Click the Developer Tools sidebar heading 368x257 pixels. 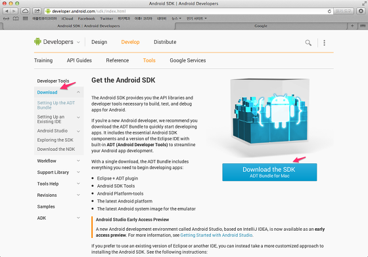tap(53, 81)
